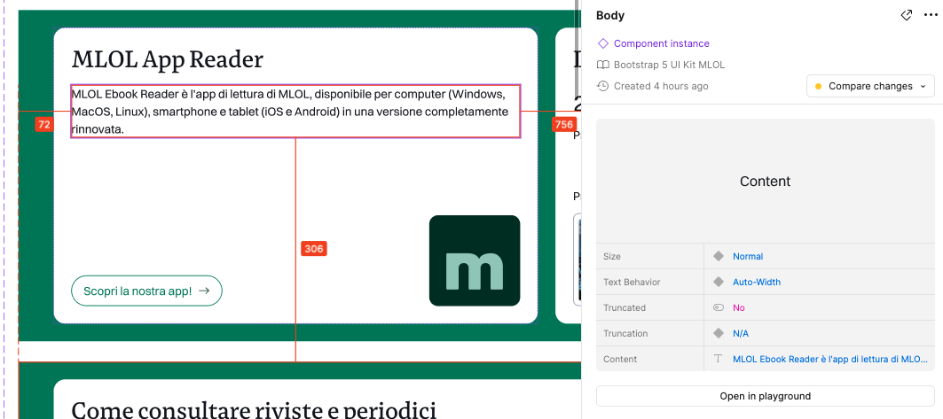The height and width of the screenshot is (419, 943).
Task: Select the MLOL App Reader heading
Action: [168, 59]
